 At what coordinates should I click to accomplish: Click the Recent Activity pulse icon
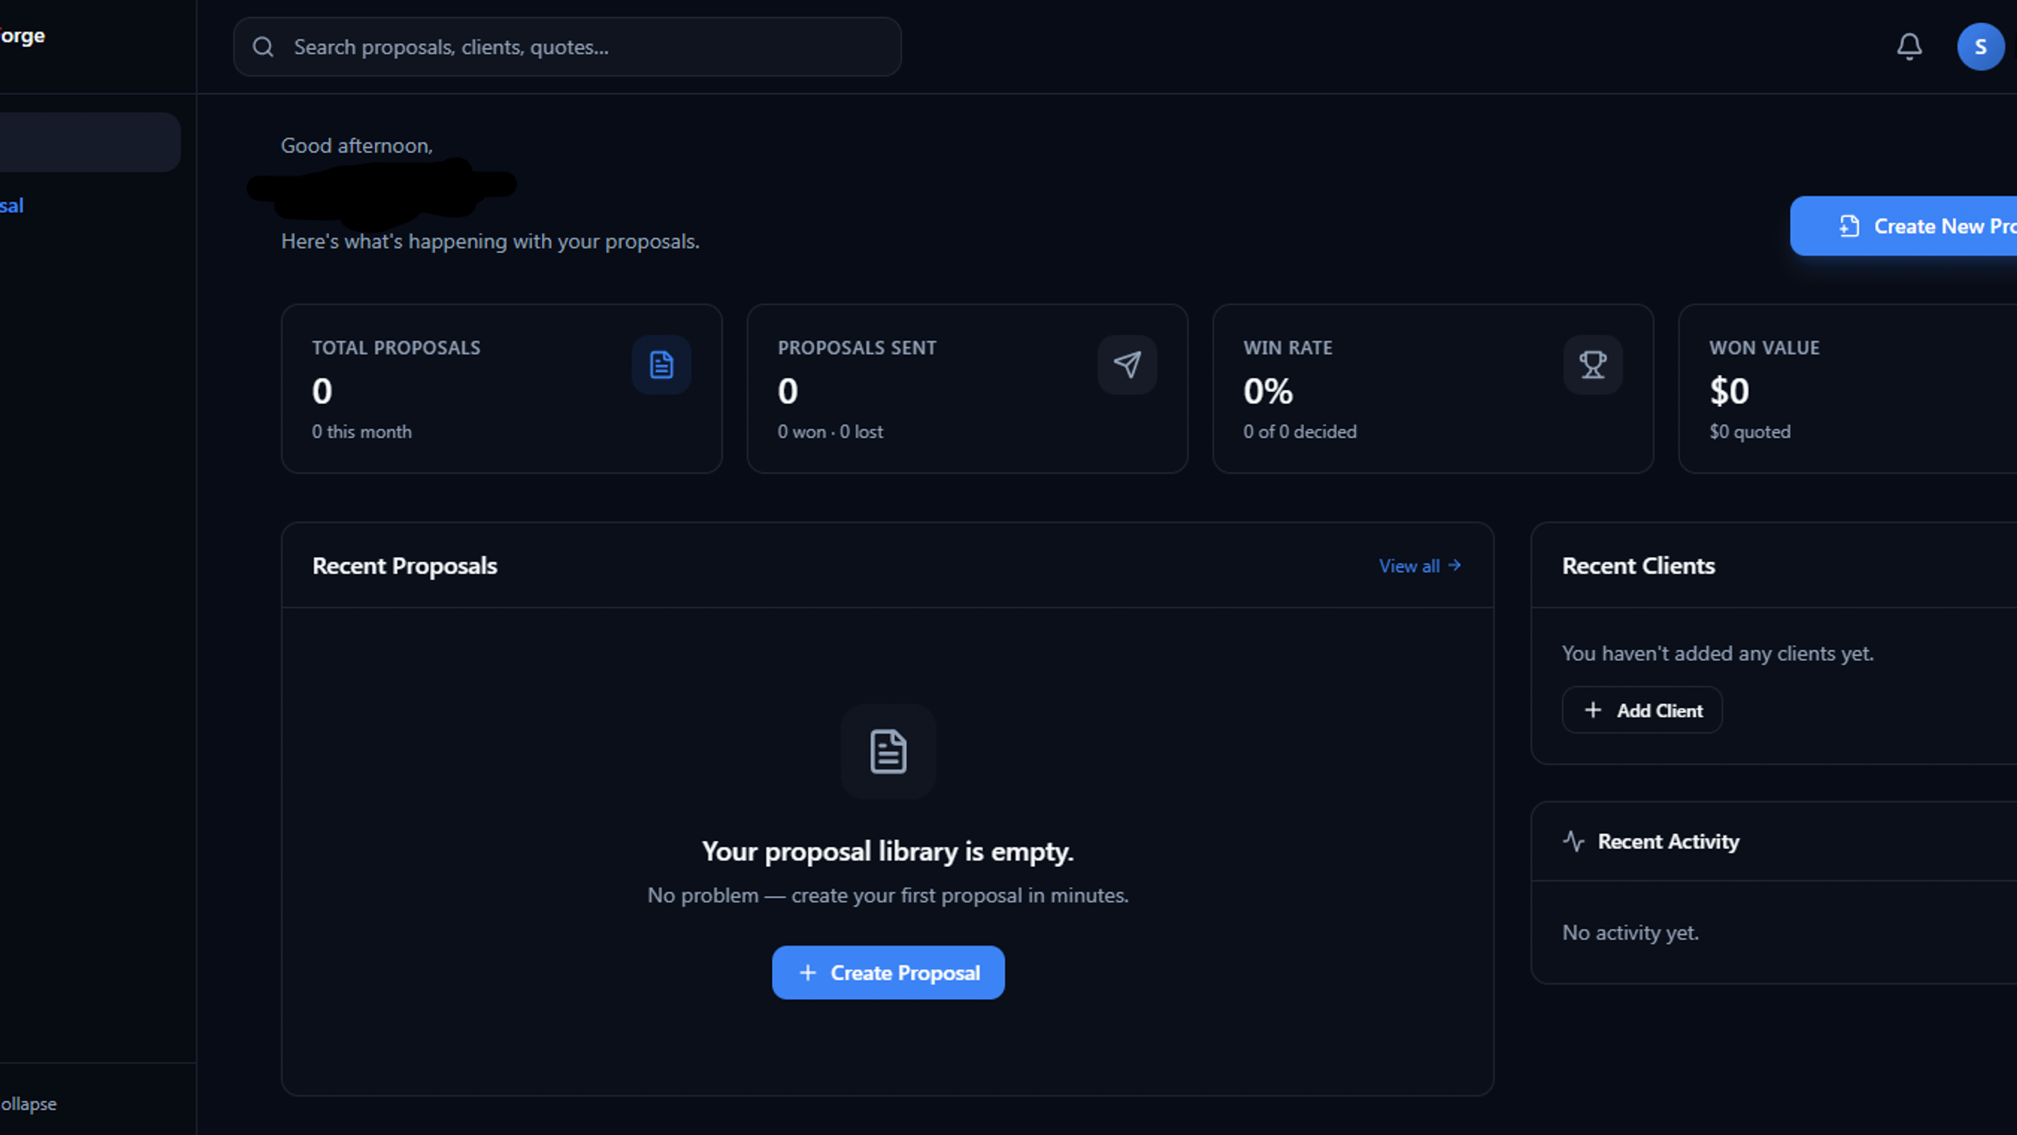1573,841
